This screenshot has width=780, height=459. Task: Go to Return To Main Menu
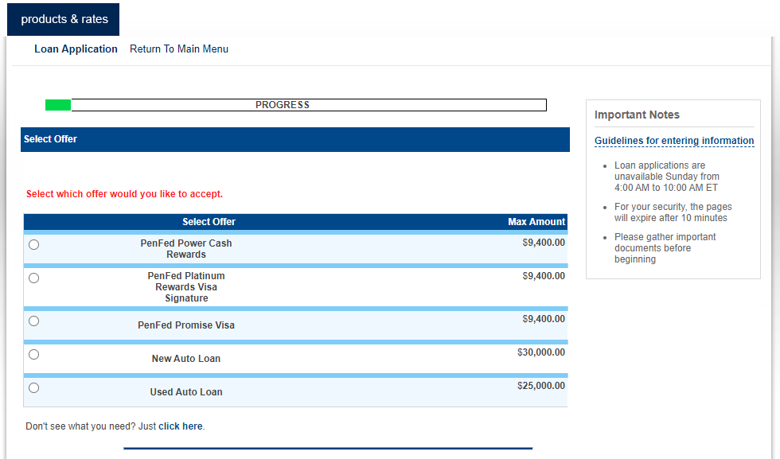pos(179,49)
